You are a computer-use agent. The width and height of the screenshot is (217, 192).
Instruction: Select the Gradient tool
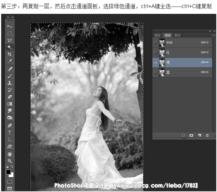click(10, 104)
